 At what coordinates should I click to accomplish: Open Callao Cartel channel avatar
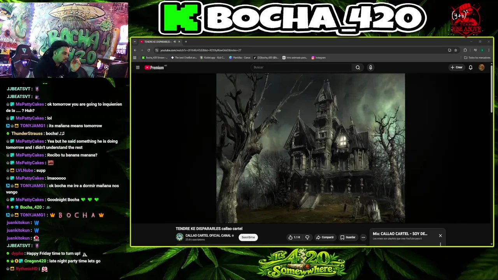click(179, 237)
